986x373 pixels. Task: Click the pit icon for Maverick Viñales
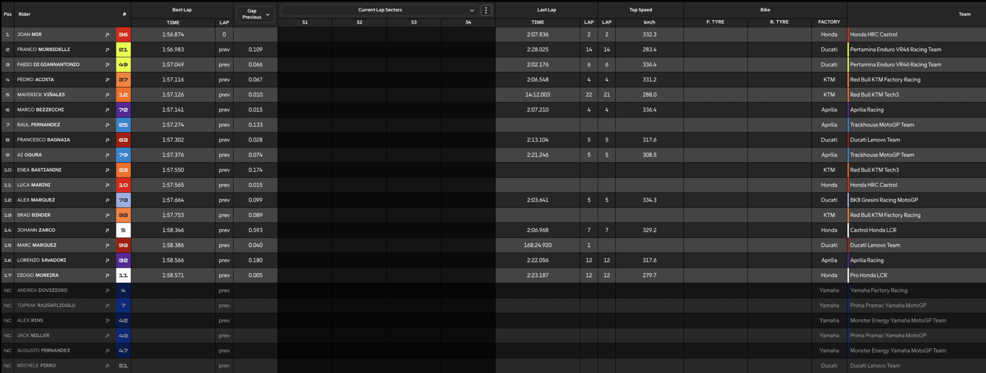click(x=107, y=95)
